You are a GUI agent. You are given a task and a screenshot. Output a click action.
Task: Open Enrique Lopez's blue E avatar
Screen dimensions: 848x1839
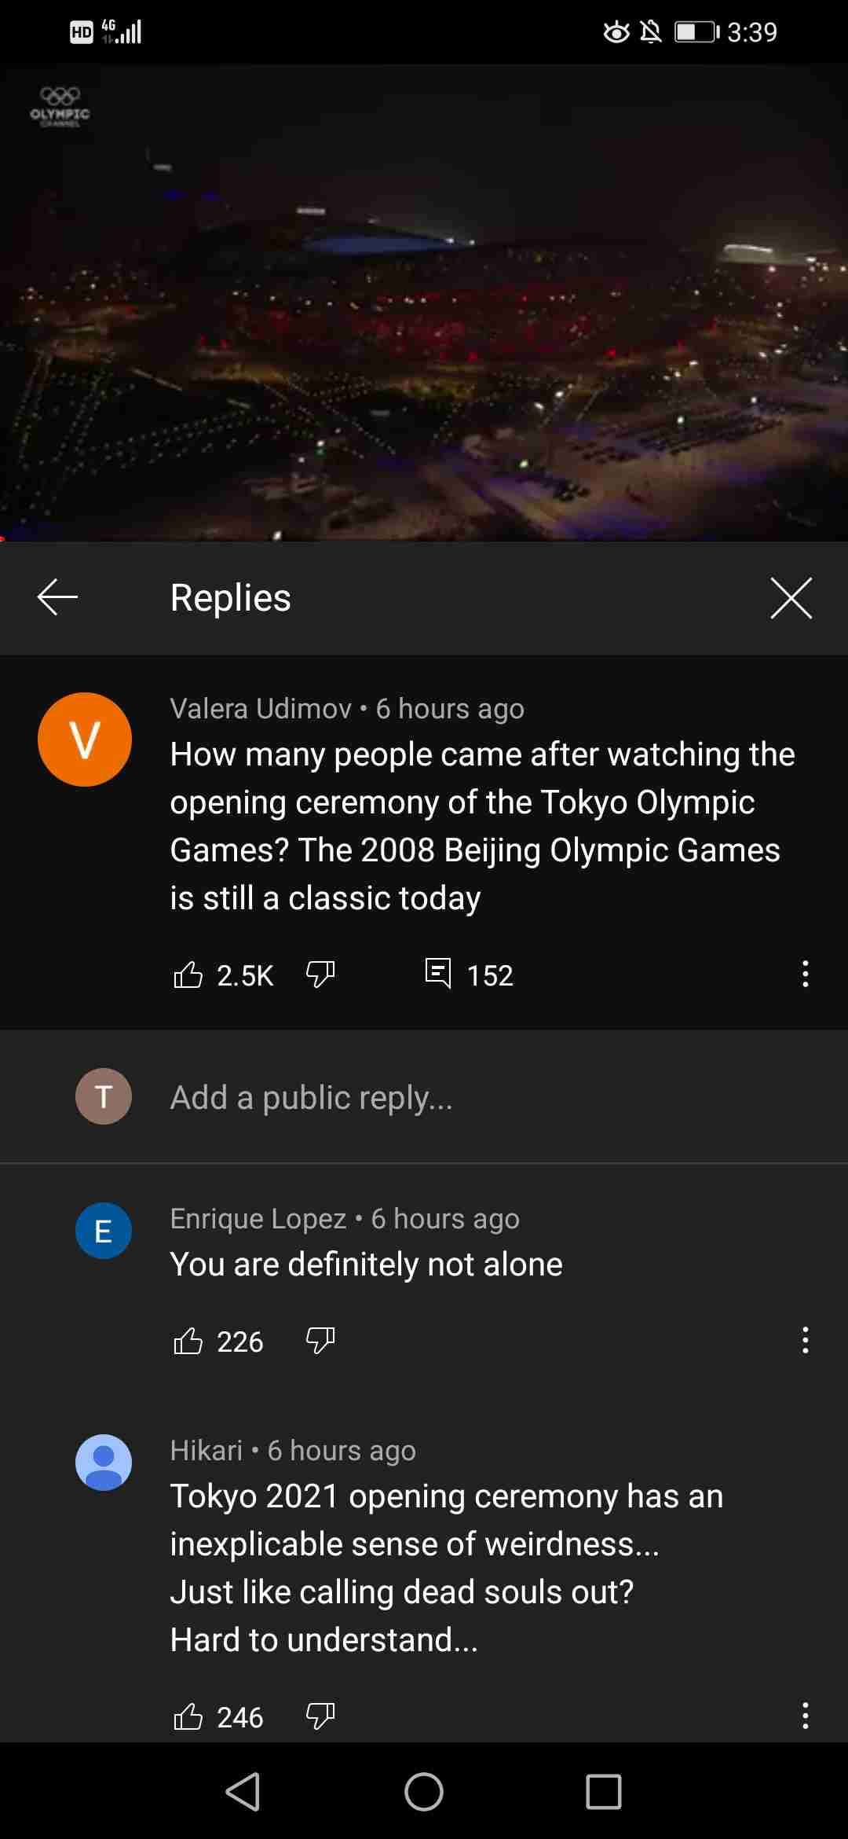point(104,1231)
